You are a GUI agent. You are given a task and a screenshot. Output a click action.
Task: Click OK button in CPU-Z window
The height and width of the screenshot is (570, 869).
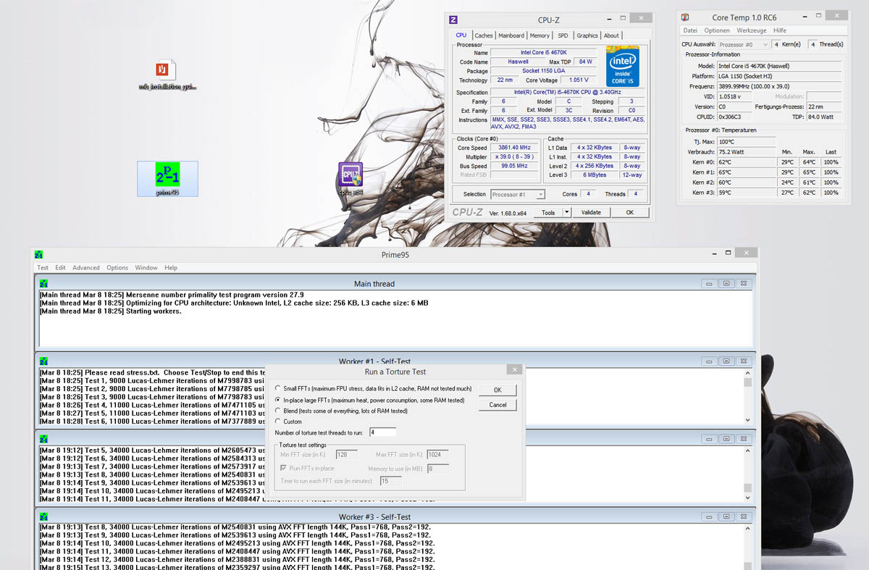(630, 212)
